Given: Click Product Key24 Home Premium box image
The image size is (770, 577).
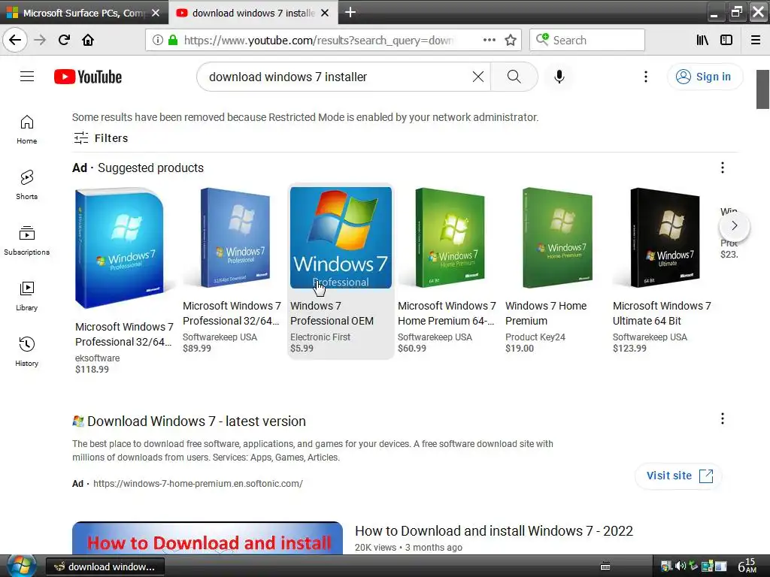Looking at the screenshot, I should coord(557,237).
